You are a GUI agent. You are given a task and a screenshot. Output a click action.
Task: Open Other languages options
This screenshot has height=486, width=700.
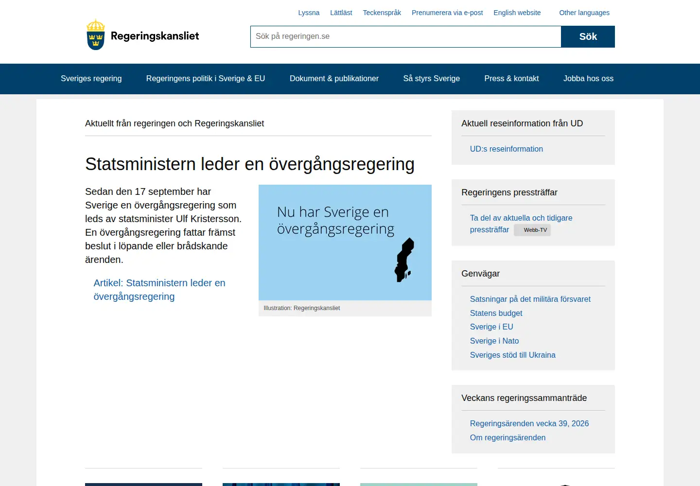(x=584, y=13)
